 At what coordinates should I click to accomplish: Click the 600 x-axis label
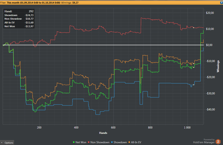[113, 128]
